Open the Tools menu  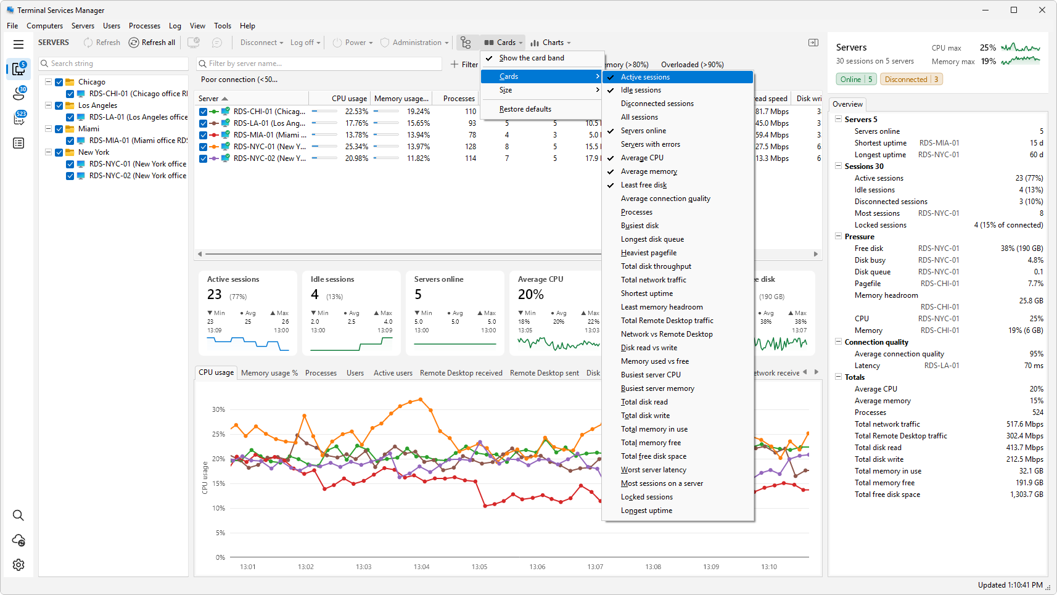pos(223,26)
